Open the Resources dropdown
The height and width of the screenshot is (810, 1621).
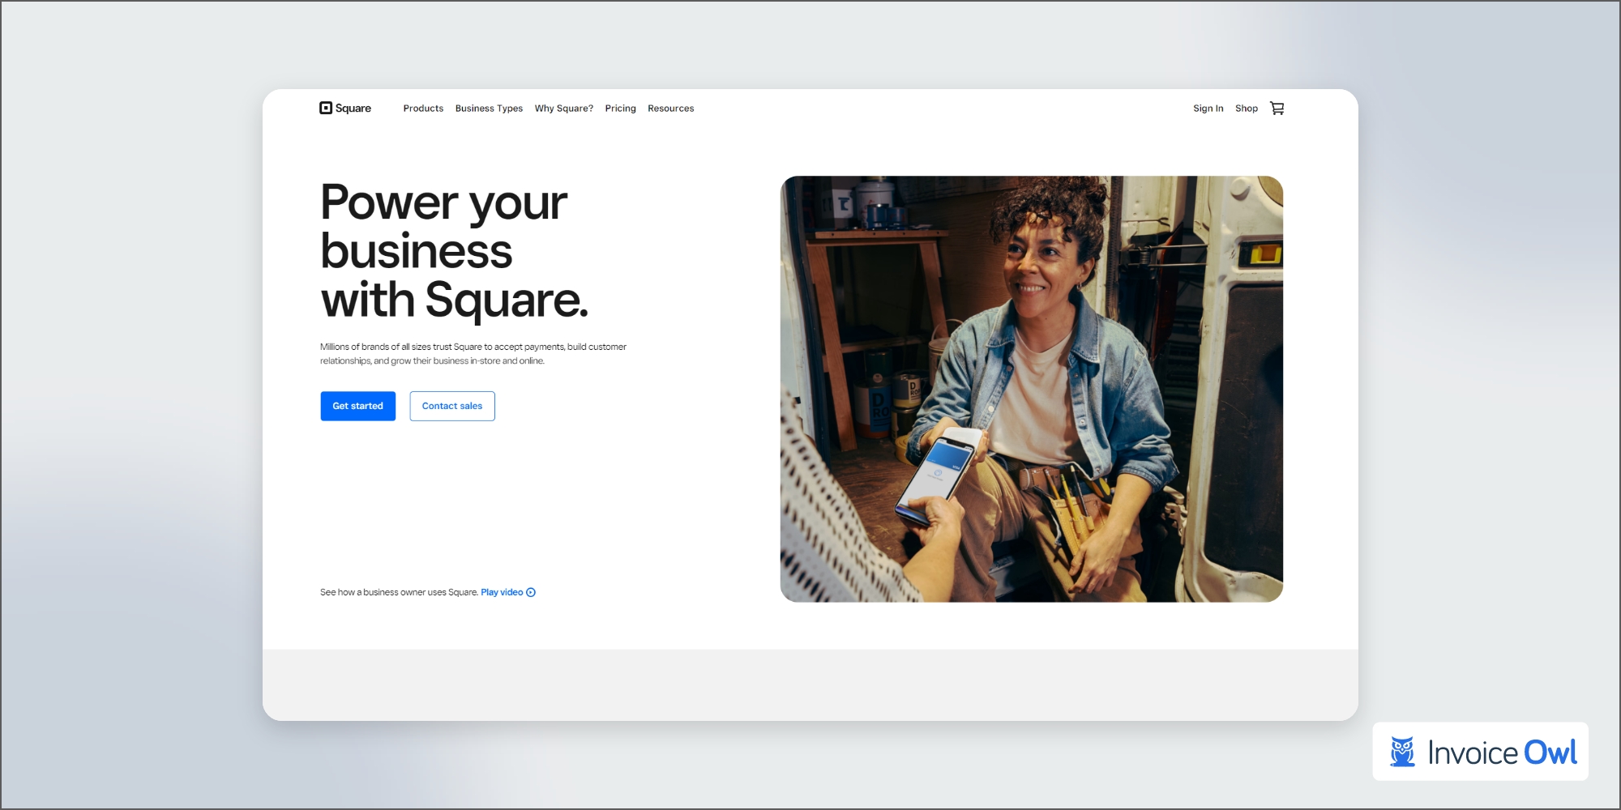(670, 109)
